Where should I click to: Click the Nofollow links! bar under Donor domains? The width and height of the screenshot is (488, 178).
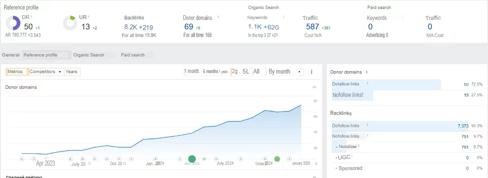coord(352,95)
